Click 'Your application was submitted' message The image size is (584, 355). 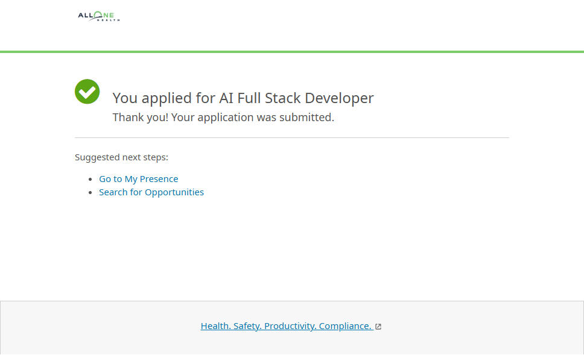pyautogui.click(x=252, y=118)
